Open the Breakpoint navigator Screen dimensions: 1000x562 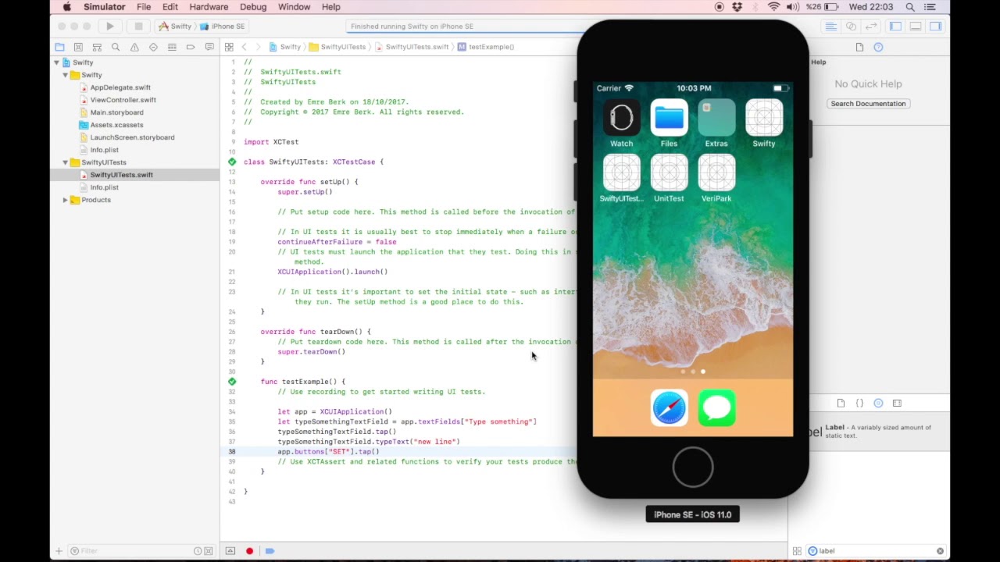click(x=191, y=47)
